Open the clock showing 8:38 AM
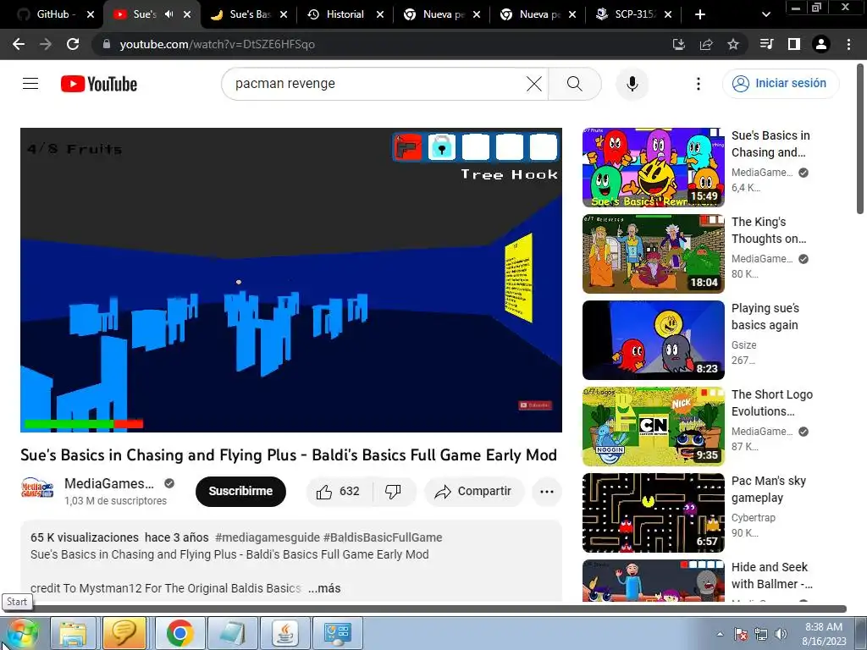867x650 pixels. tap(824, 634)
